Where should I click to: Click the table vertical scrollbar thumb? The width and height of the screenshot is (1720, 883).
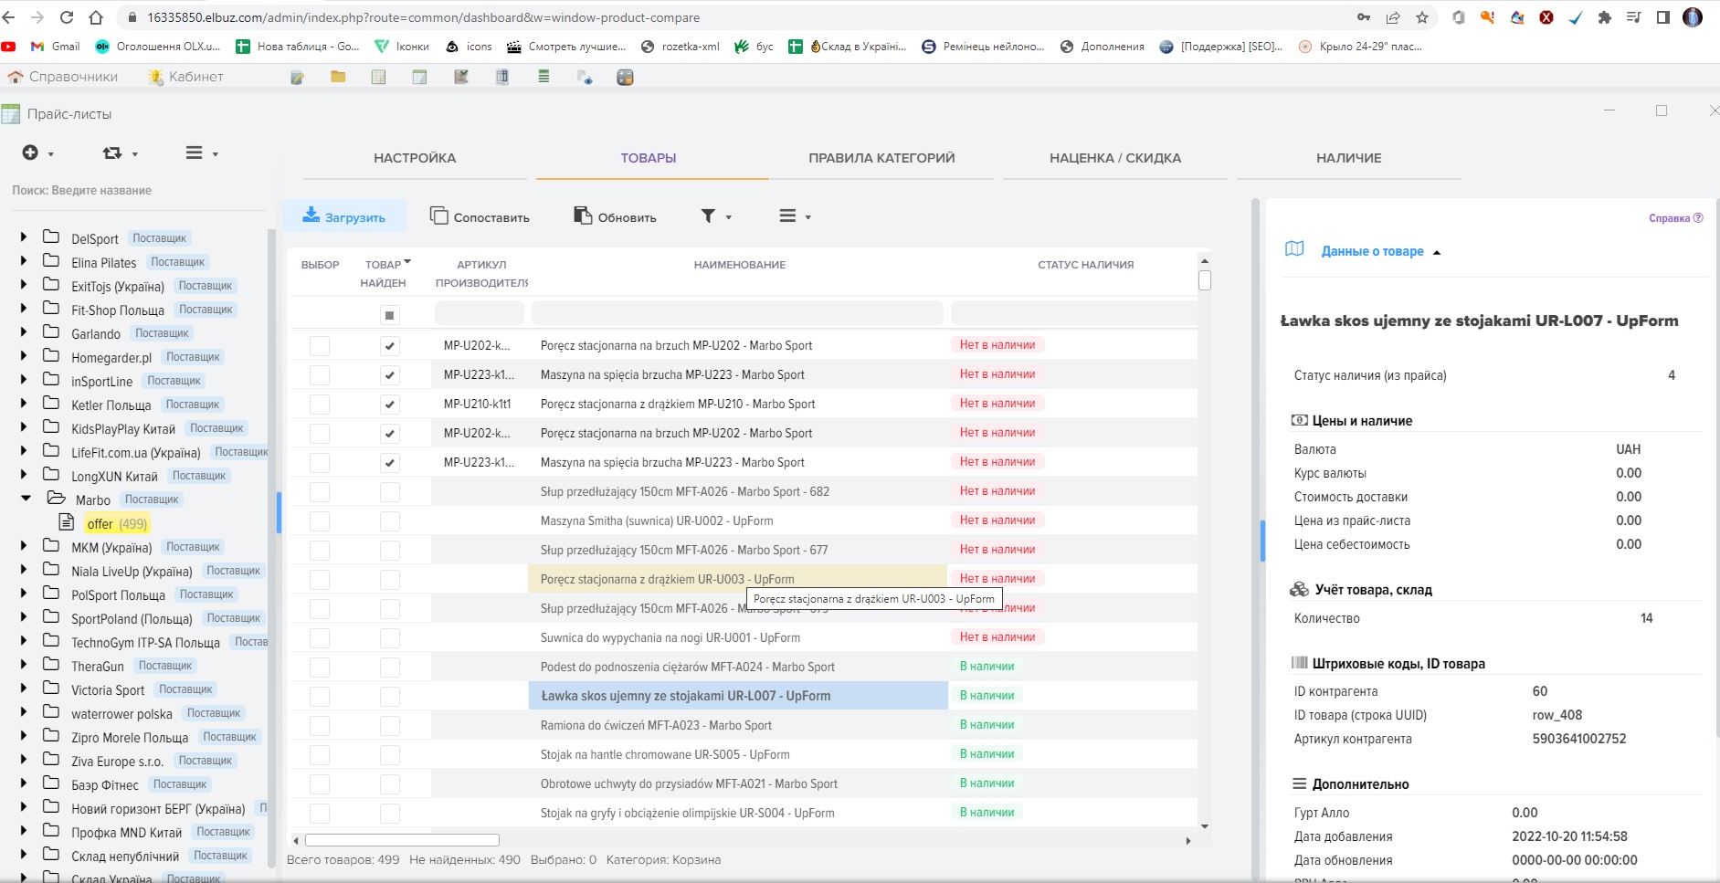click(1205, 281)
